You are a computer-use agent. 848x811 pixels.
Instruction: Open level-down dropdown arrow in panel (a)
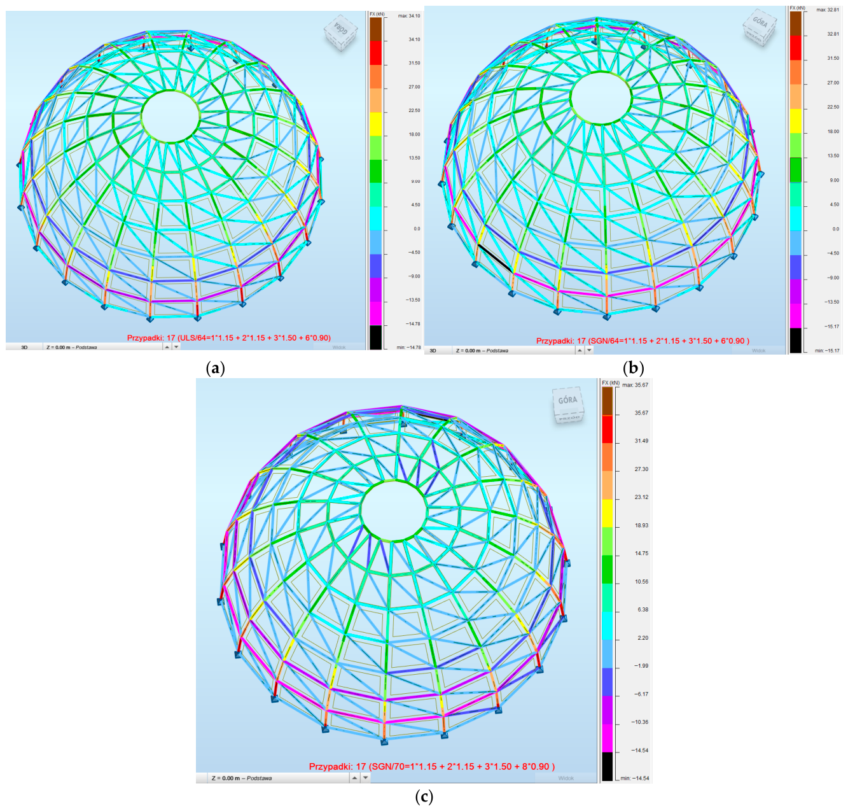(x=176, y=347)
